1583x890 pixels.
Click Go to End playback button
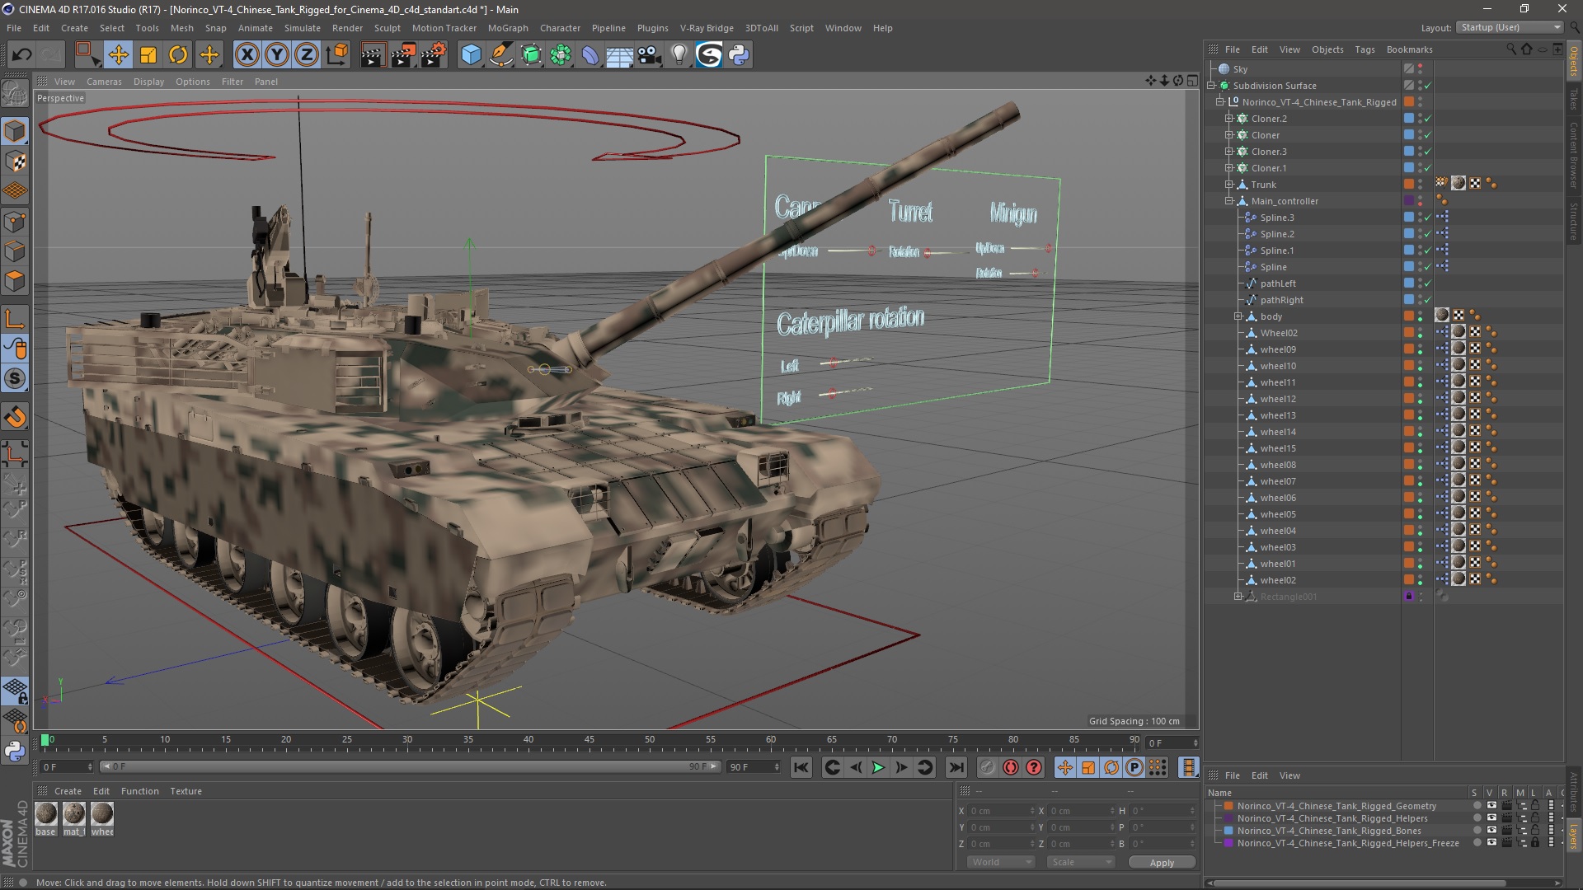pyautogui.click(x=956, y=767)
